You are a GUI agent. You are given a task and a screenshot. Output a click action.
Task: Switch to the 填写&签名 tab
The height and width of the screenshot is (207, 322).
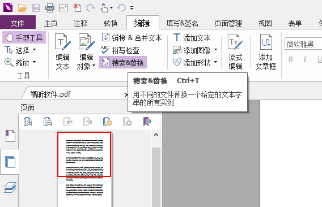182,23
